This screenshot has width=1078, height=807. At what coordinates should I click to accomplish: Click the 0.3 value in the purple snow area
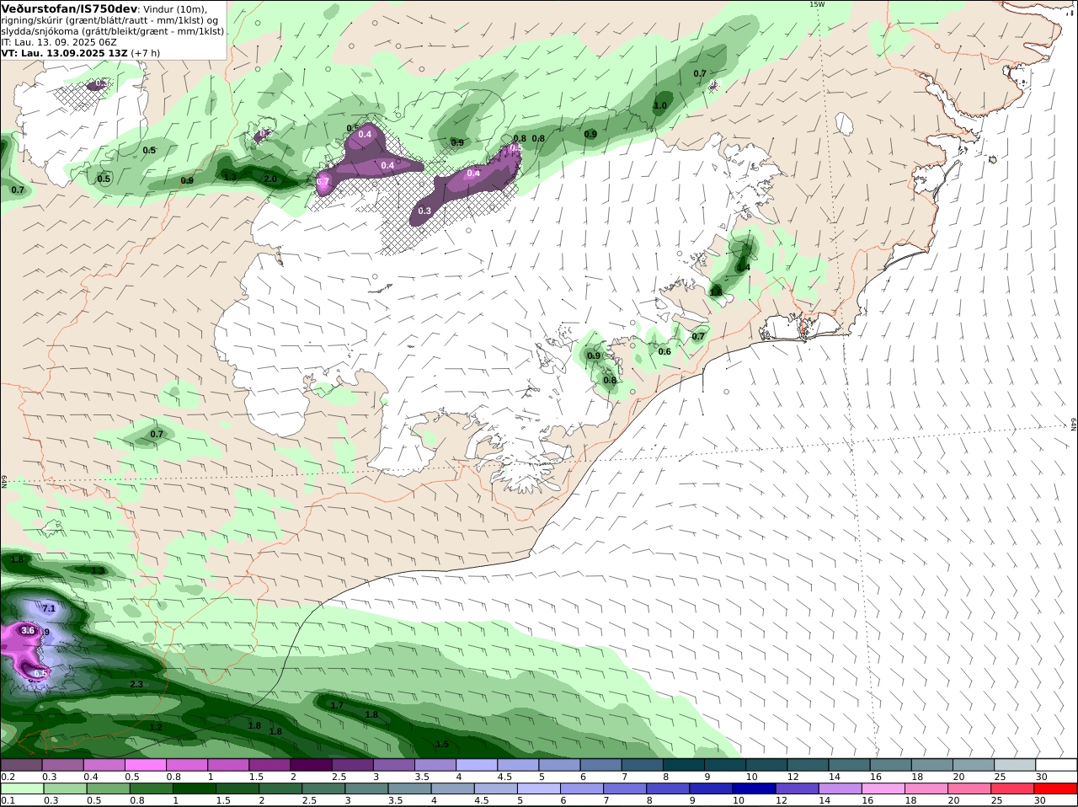click(x=424, y=211)
